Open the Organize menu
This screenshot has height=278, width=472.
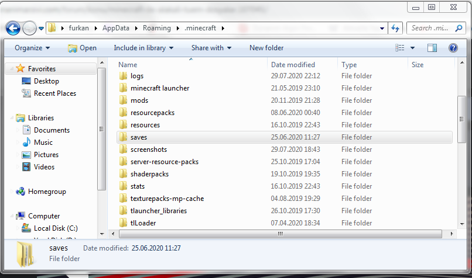click(x=32, y=48)
